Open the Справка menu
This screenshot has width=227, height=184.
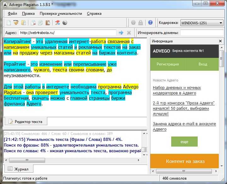[94, 14]
